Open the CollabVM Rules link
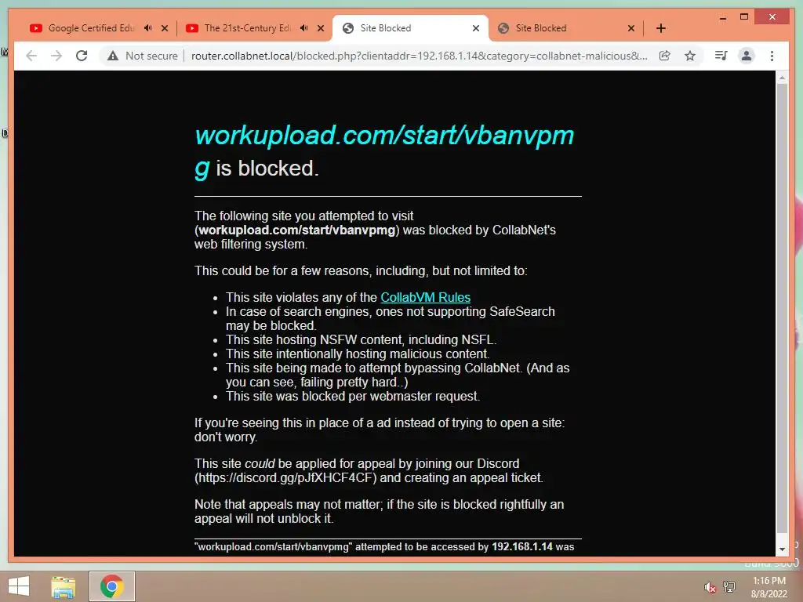 coord(425,297)
